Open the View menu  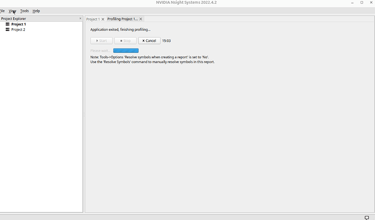click(x=12, y=11)
